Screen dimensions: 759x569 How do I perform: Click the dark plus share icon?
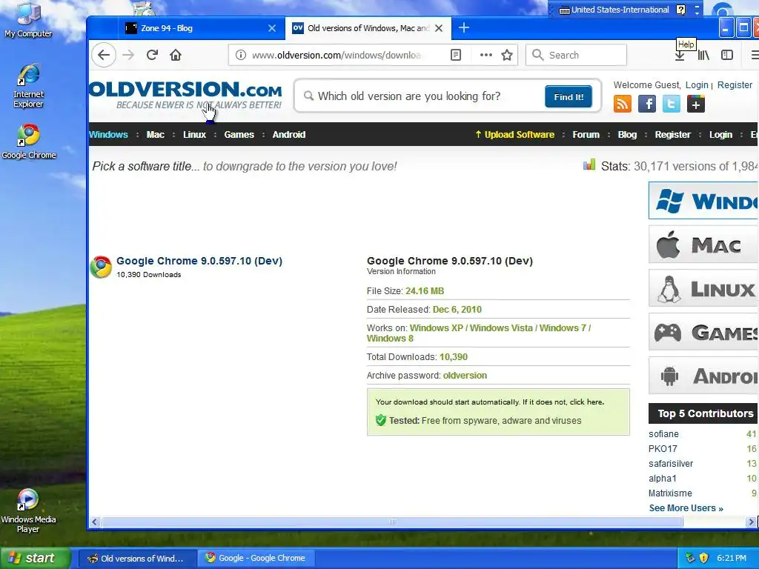[695, 104]
